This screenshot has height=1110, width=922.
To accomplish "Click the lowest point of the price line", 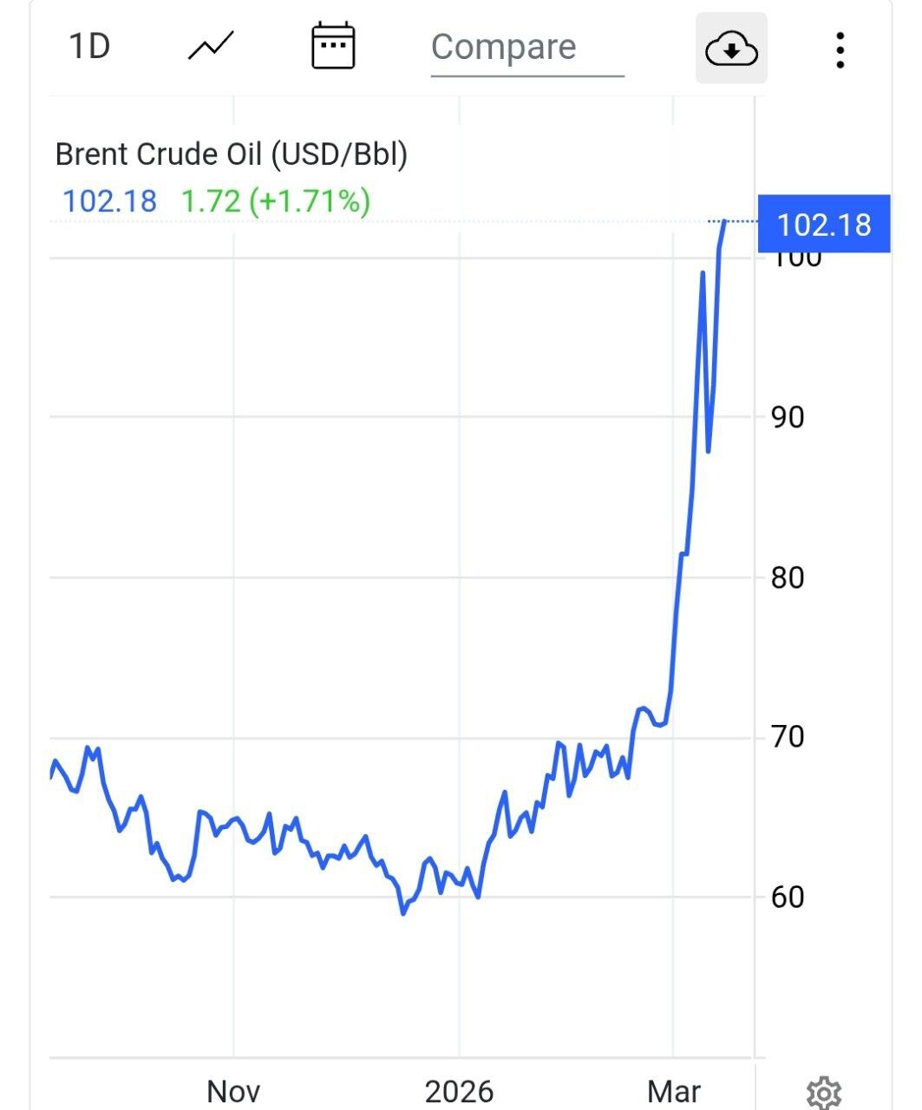I will click(x=403, y=912).
